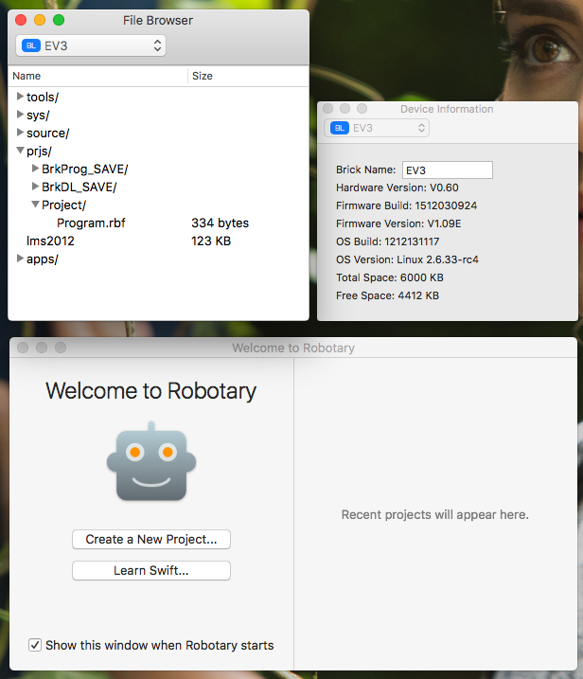Click the Hardware Version: V0.60 text
Viewport: 583px width, 679px height.
397,188
